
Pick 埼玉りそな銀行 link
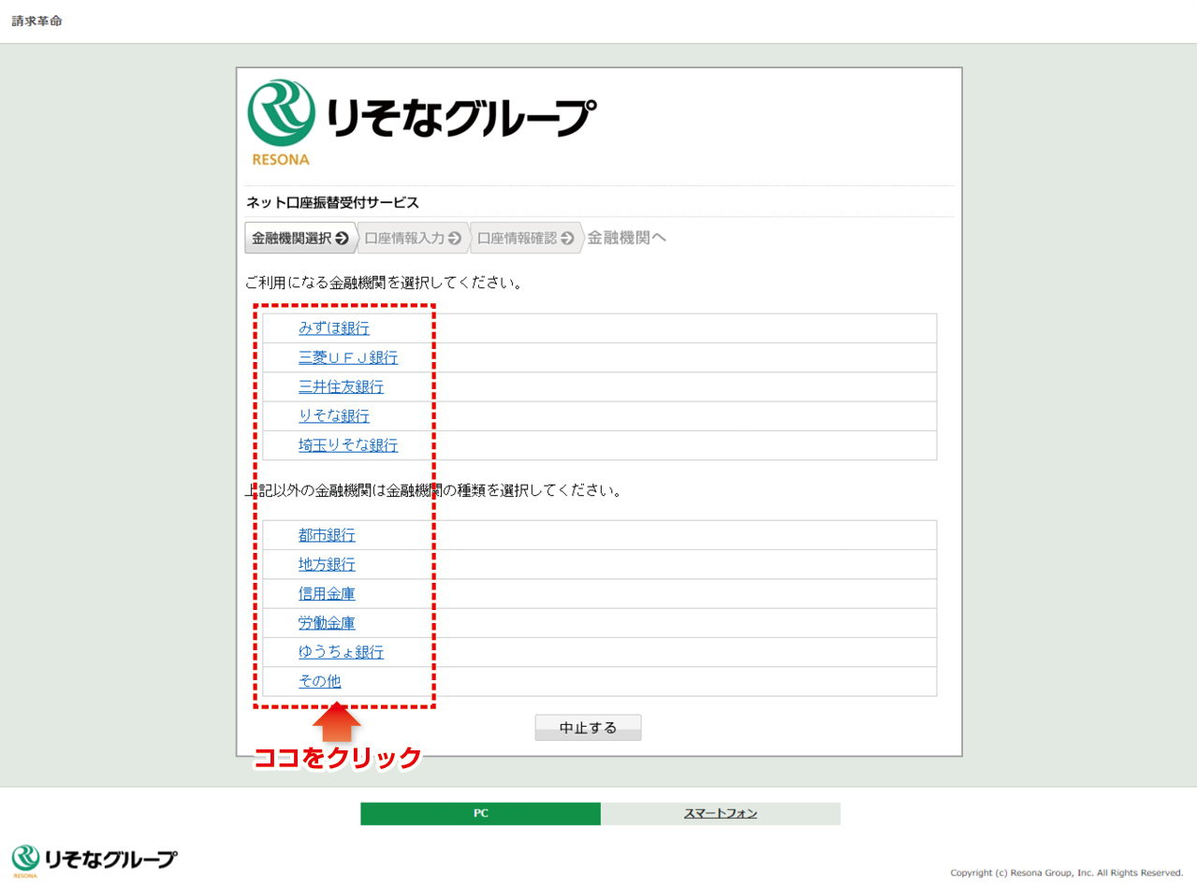(348, 445)
